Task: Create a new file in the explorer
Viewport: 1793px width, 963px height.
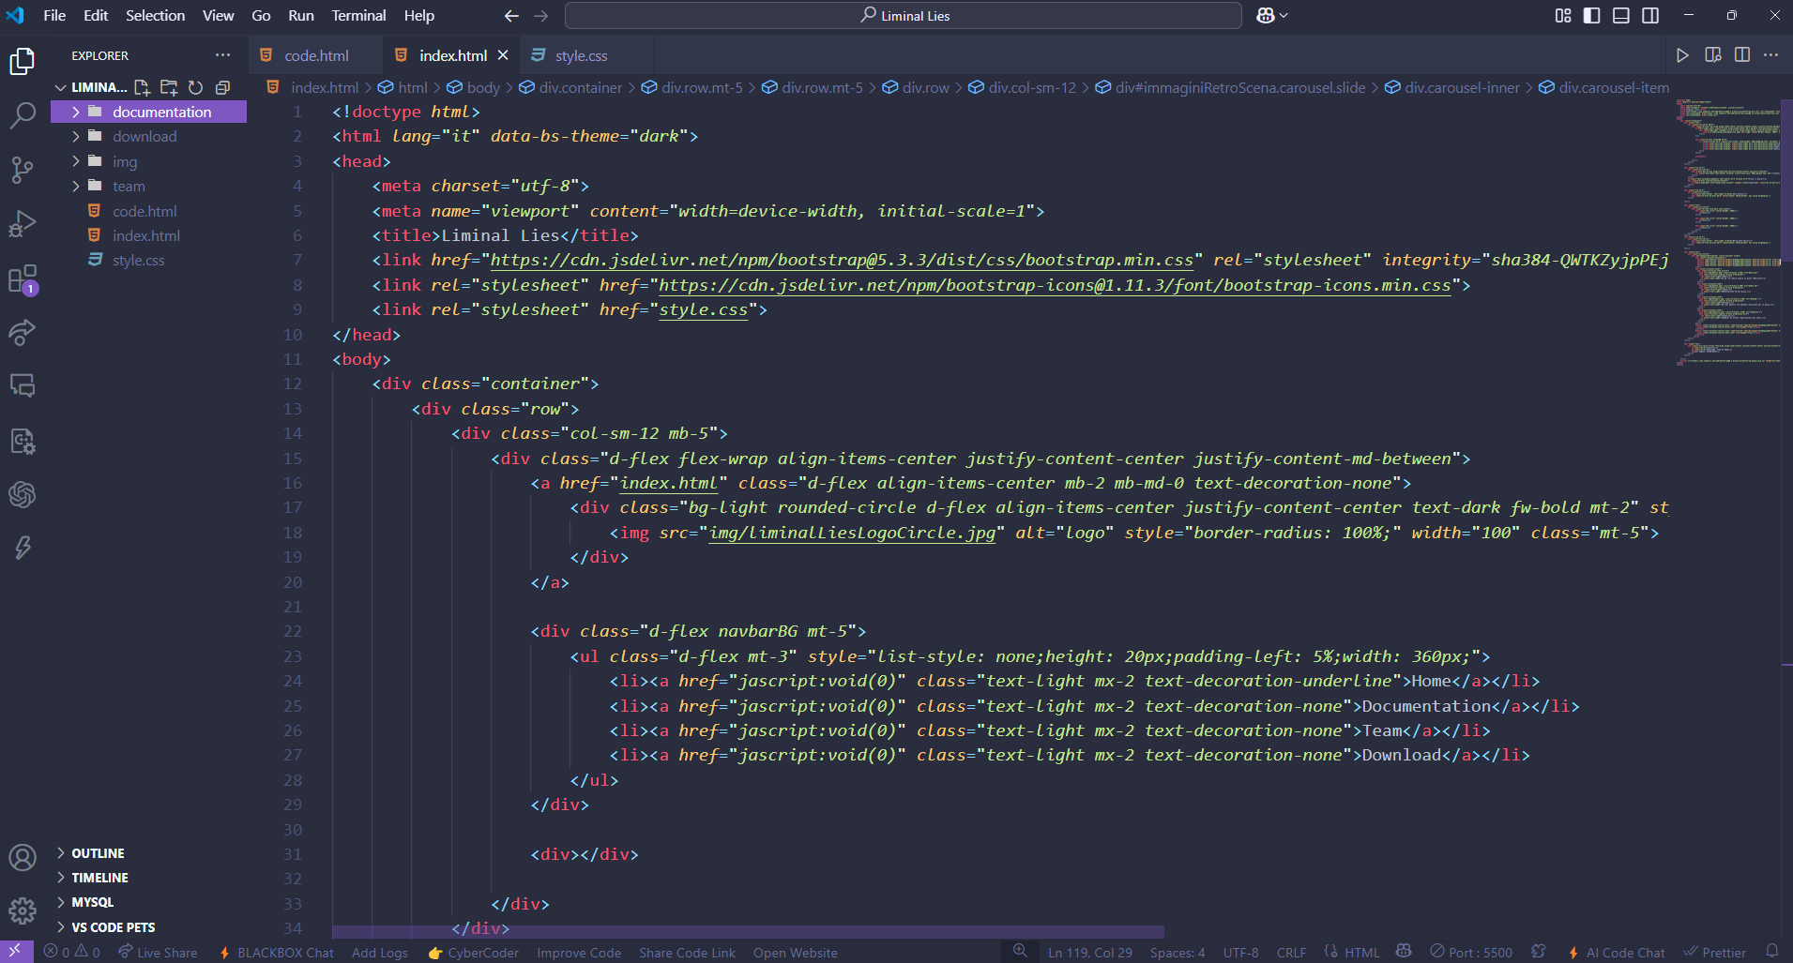Action: [143, 87]
